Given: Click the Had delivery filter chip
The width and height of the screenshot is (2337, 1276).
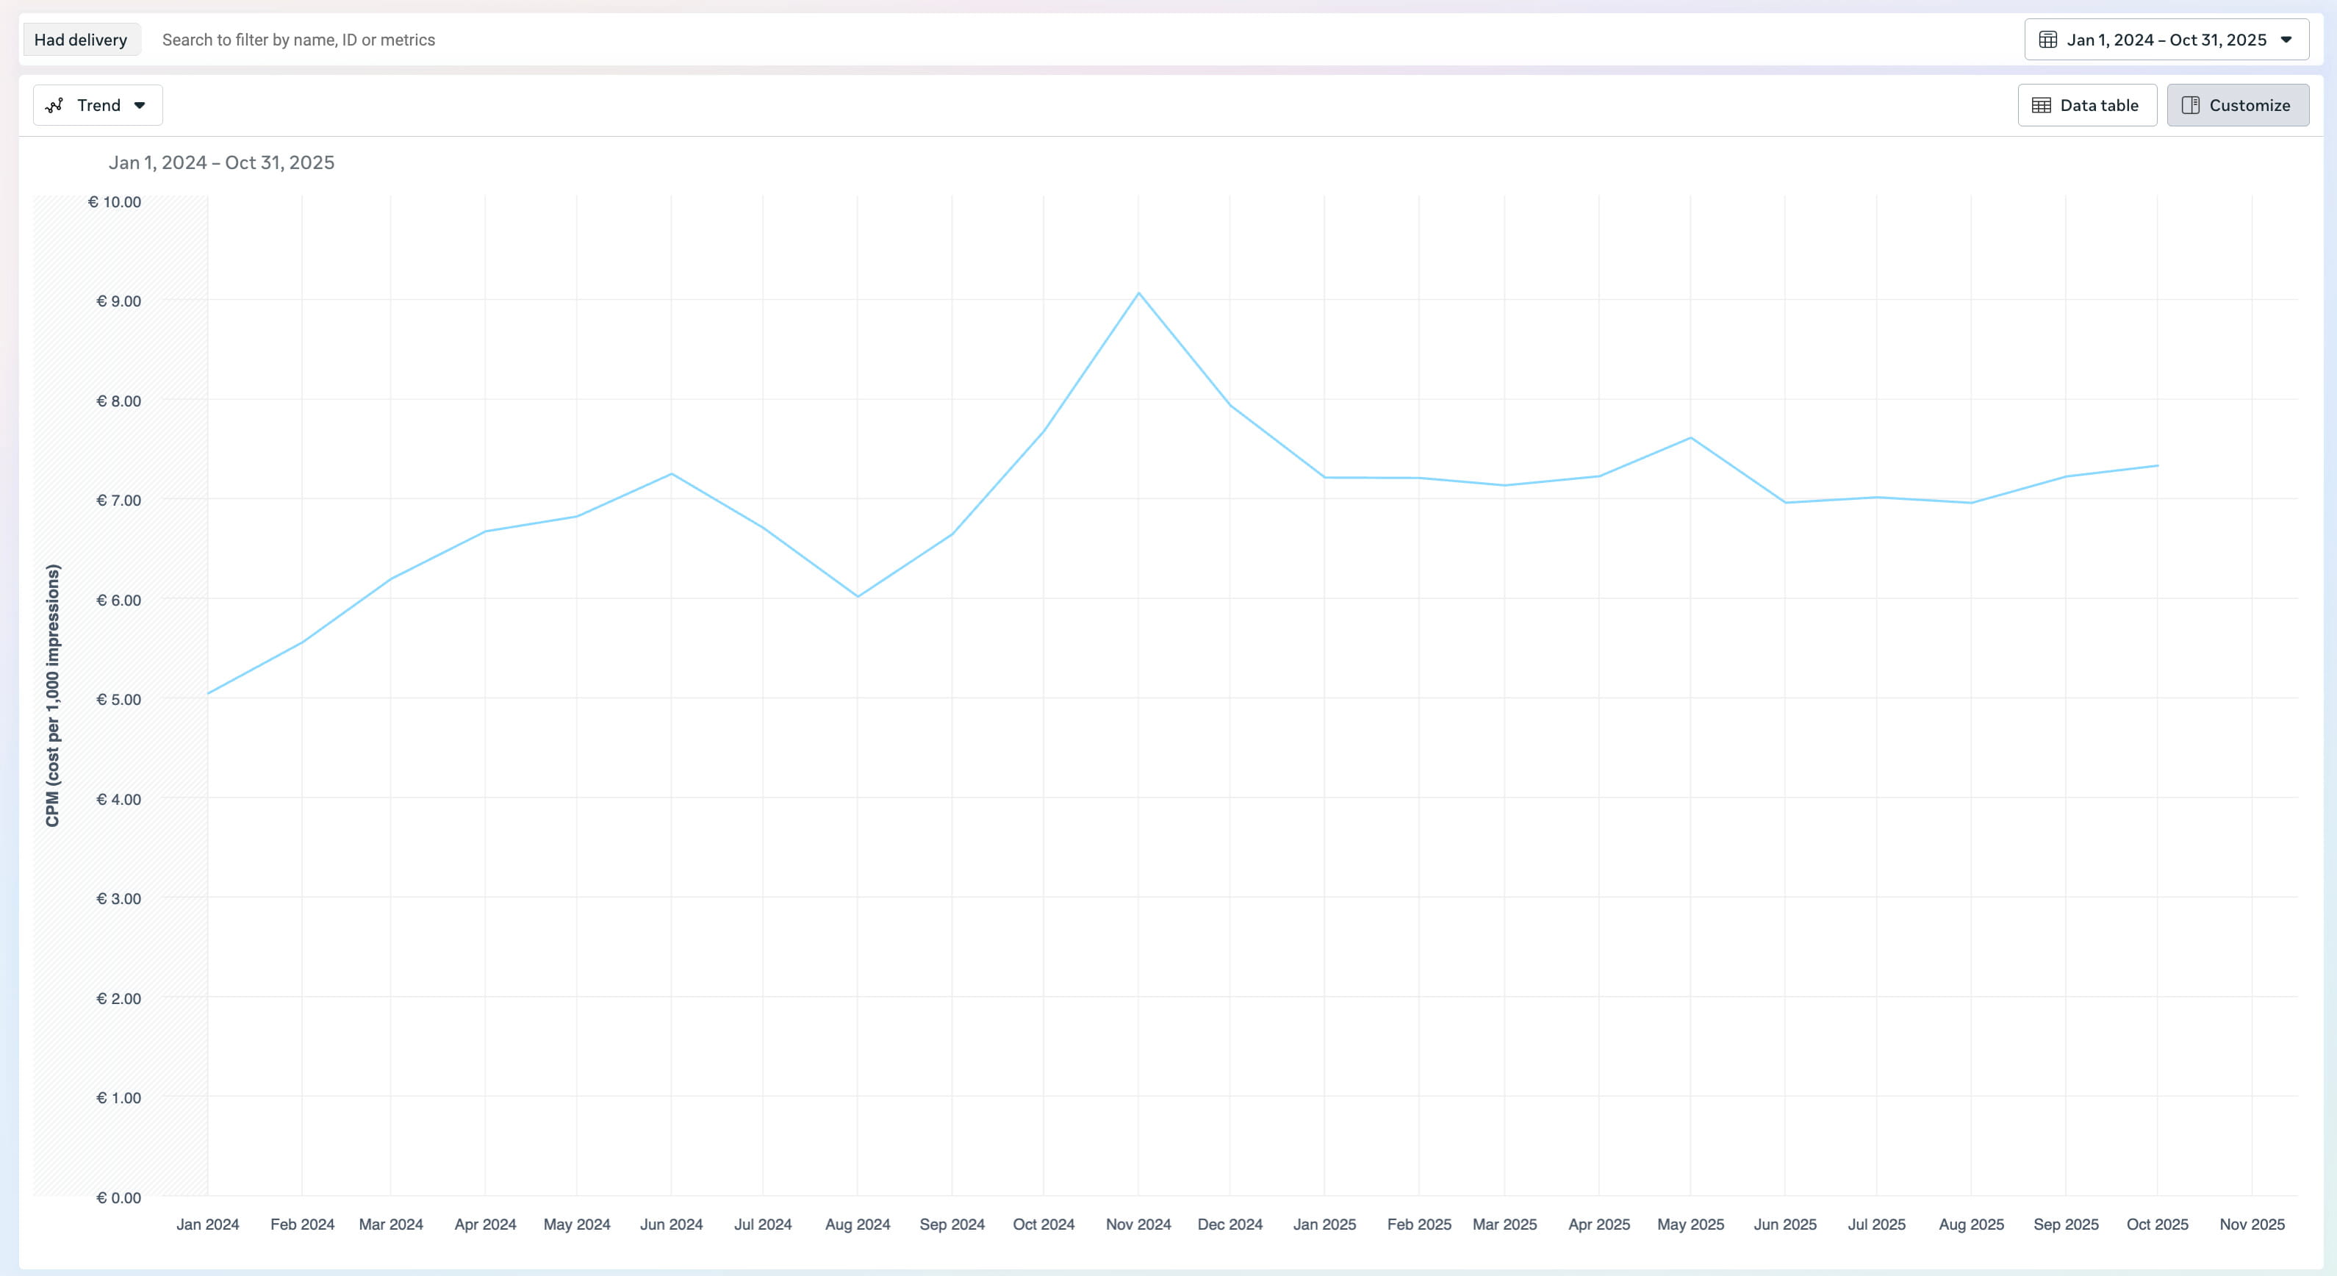Looking at the screenshot, I should click(81, 40).
